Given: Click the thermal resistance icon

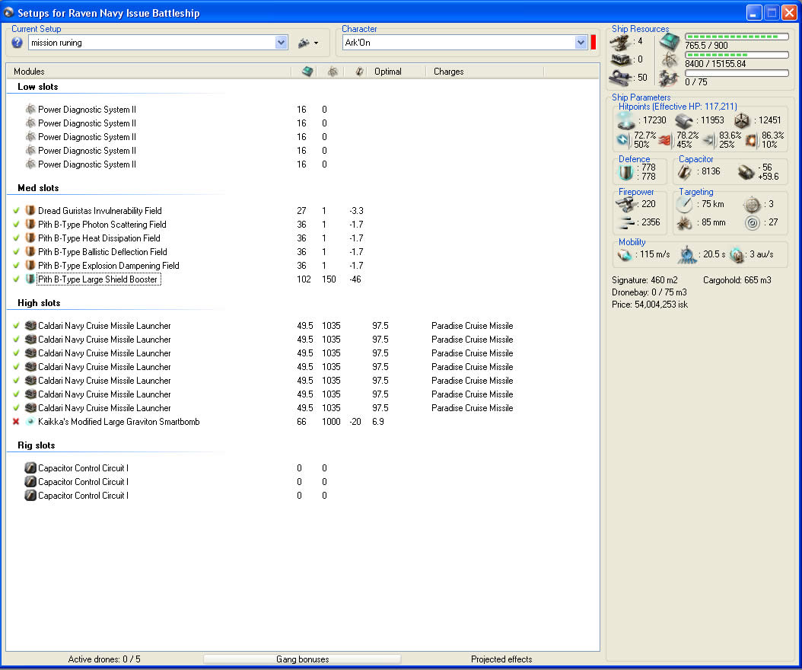Looking at the screenshot, I should tap(665, 140).
